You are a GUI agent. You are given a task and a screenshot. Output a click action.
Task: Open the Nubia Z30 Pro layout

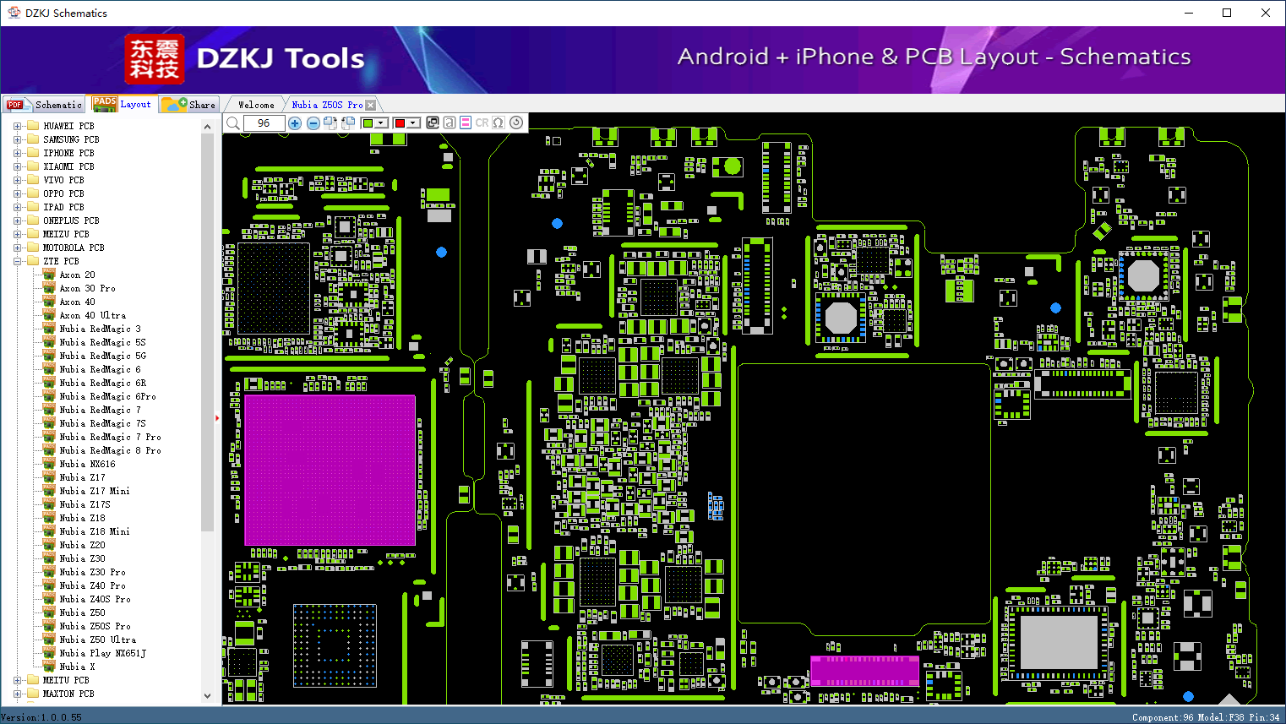pyautogui.click(x=92, y=572)
